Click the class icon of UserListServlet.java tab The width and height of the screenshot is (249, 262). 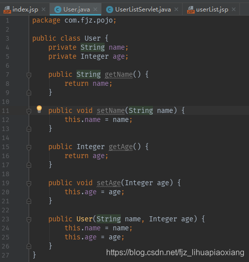coord(110,10)
